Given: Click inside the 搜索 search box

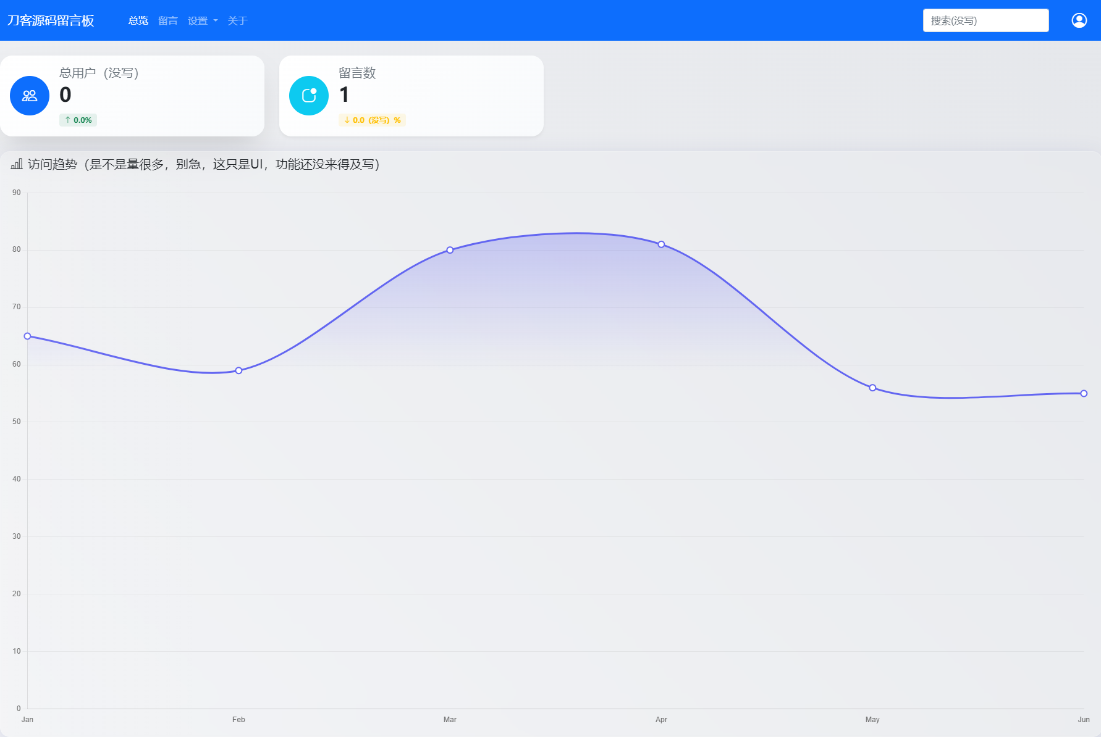Looking at the screenshot, I should (x=985, y=20).
